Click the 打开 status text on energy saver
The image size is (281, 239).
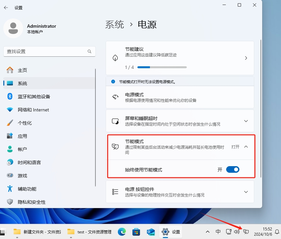(x=235, y=147)
